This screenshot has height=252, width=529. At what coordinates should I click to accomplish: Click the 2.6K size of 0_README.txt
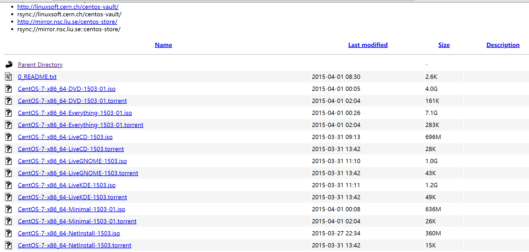431,77
